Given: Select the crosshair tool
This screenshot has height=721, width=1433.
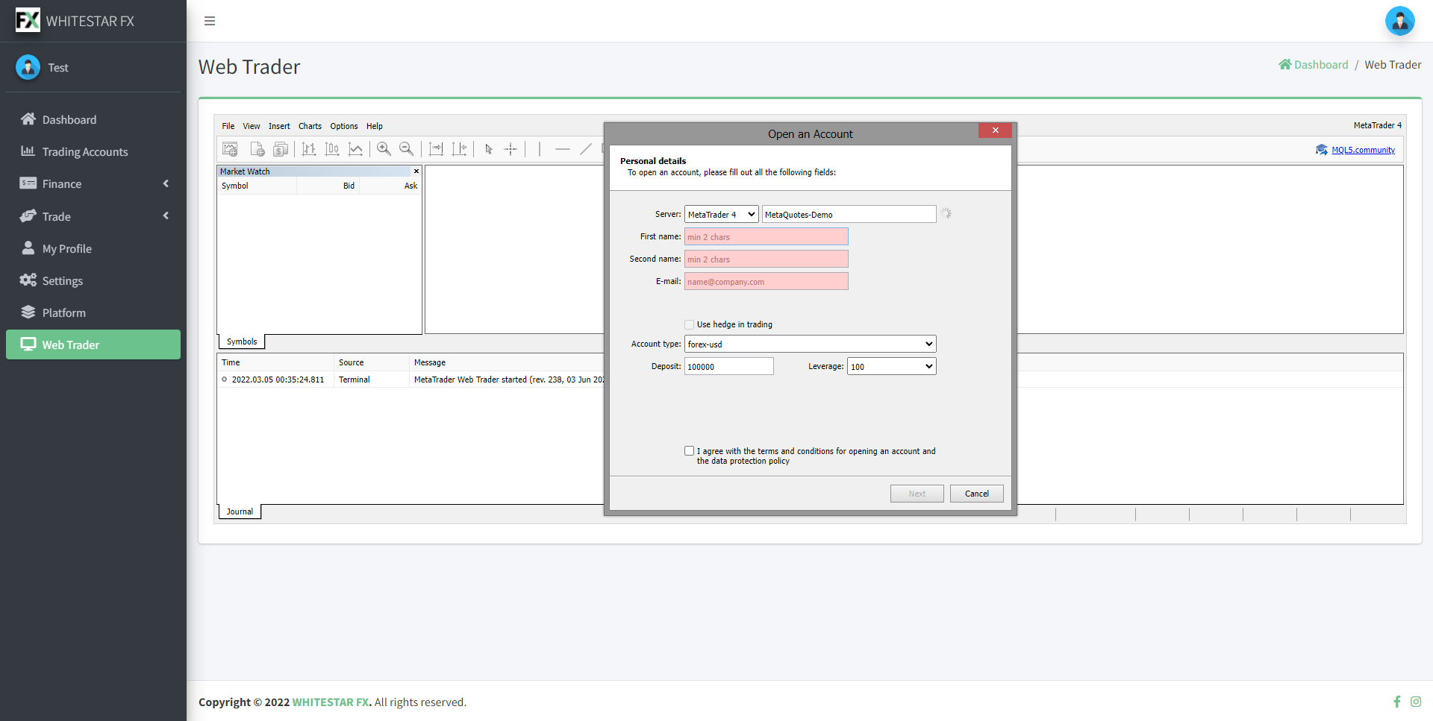Looking at the screenshot, I should [x=511, y=149].
